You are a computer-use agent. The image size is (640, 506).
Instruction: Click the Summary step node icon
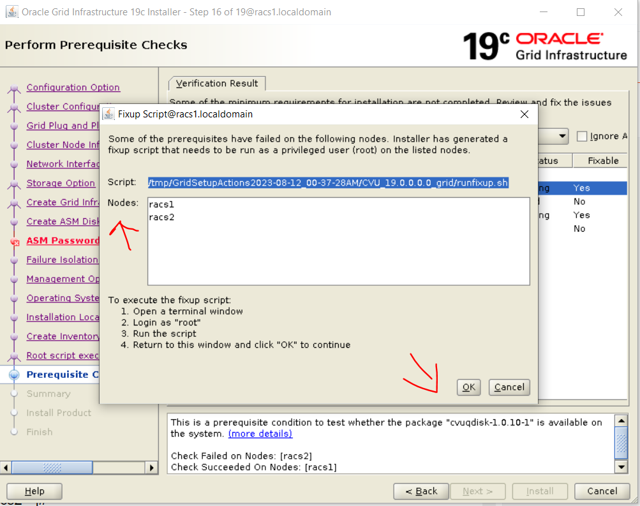pyautogui.click(x=14, y=394)
